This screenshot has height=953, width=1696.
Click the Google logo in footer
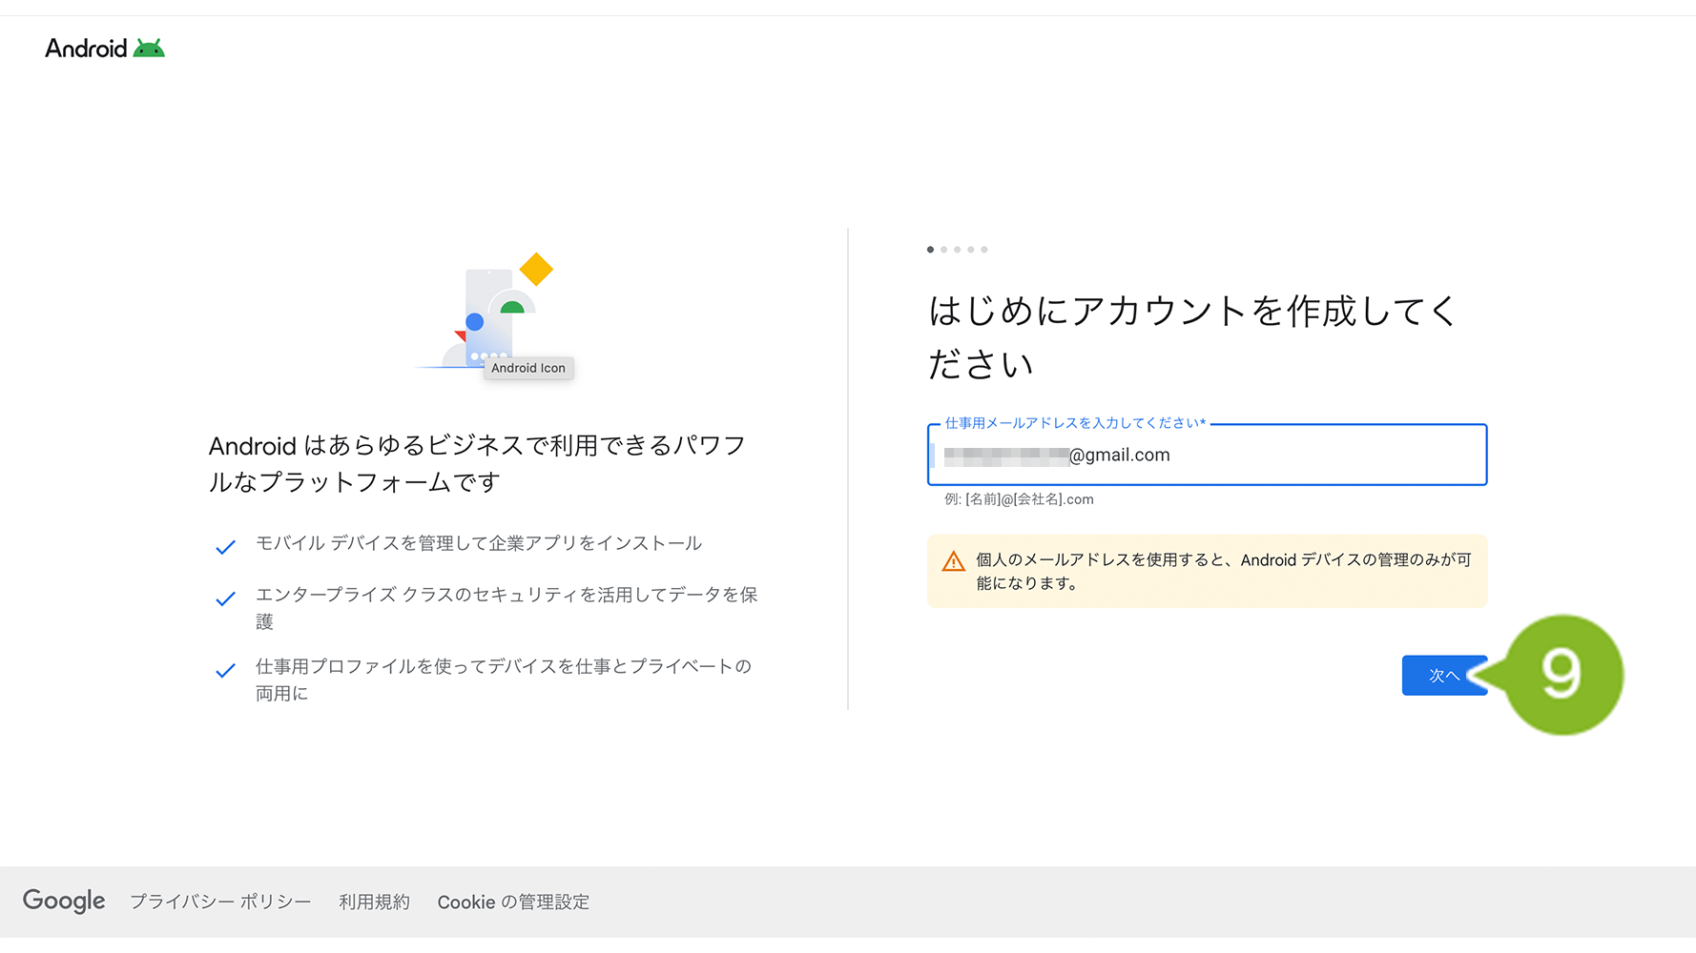[x=64, y=902]
